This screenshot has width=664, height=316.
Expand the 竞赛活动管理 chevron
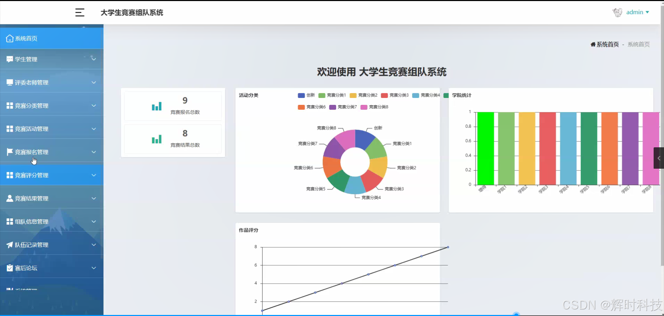click(x=94, y=129)
